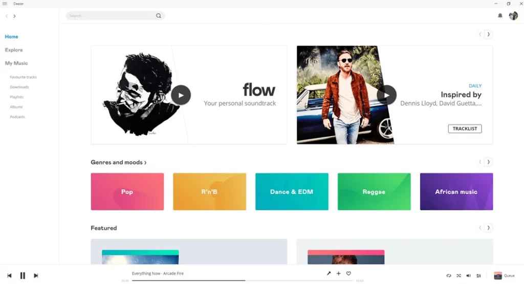Click the search magnifier icon
This screenshot has width=524, height=284.
159,16
